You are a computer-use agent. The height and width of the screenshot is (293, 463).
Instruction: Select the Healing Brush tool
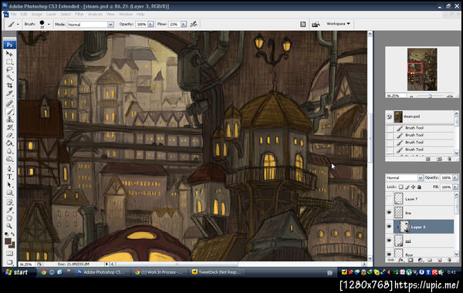pos(9,103)
